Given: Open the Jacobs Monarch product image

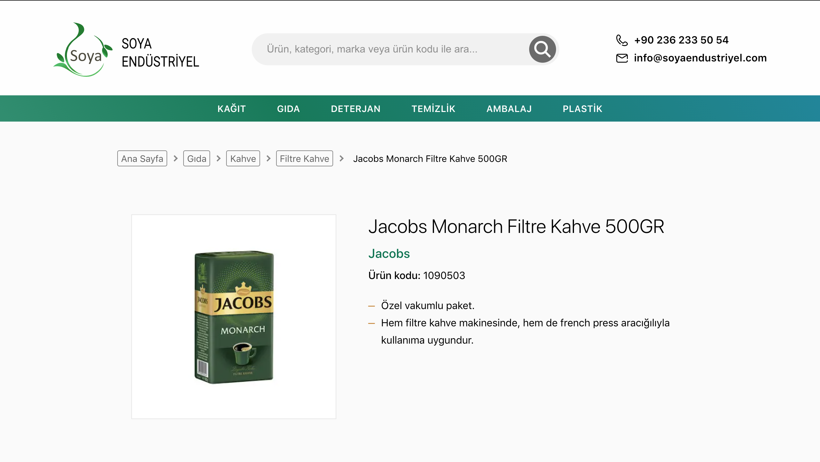Looking at the screenshot, I should point(234,317).
